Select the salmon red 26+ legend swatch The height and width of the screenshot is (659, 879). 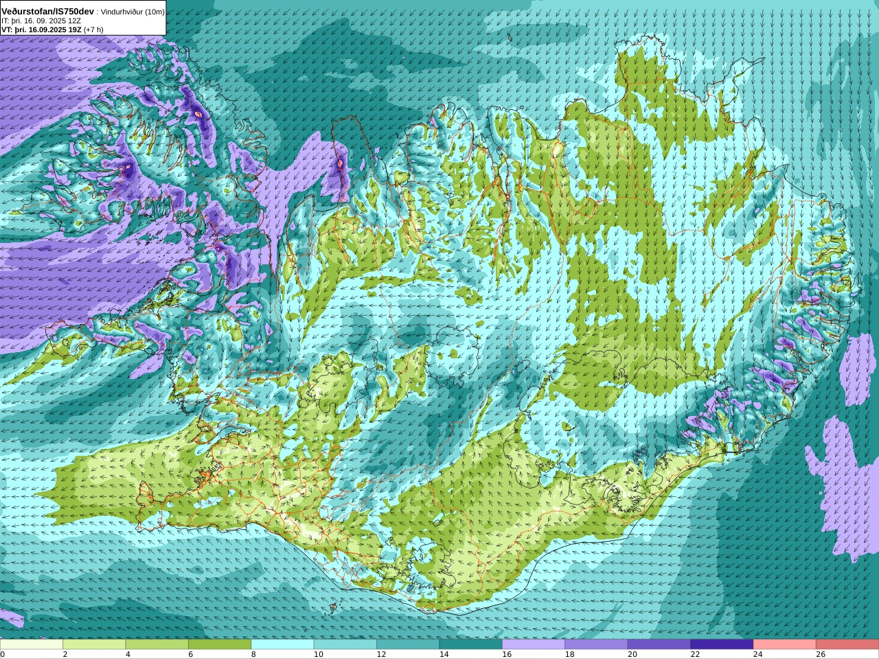[847, 645]
